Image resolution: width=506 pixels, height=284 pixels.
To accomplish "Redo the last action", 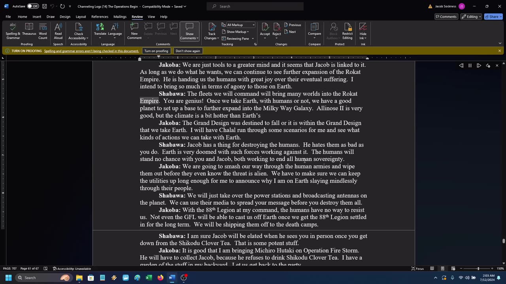I will [x=62, y=6].
